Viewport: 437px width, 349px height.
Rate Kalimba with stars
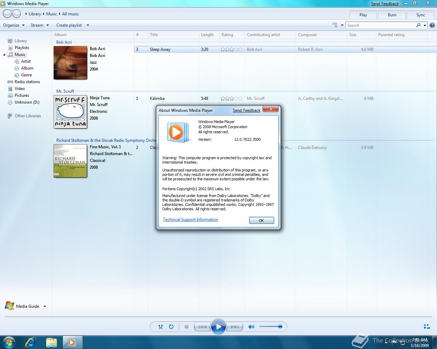[231, 98]
